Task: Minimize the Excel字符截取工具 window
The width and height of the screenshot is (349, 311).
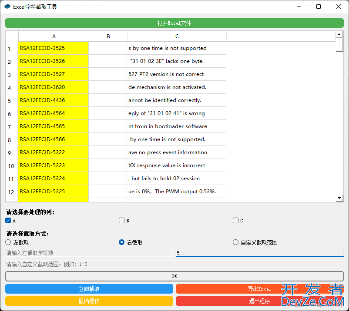Action: 299,7
